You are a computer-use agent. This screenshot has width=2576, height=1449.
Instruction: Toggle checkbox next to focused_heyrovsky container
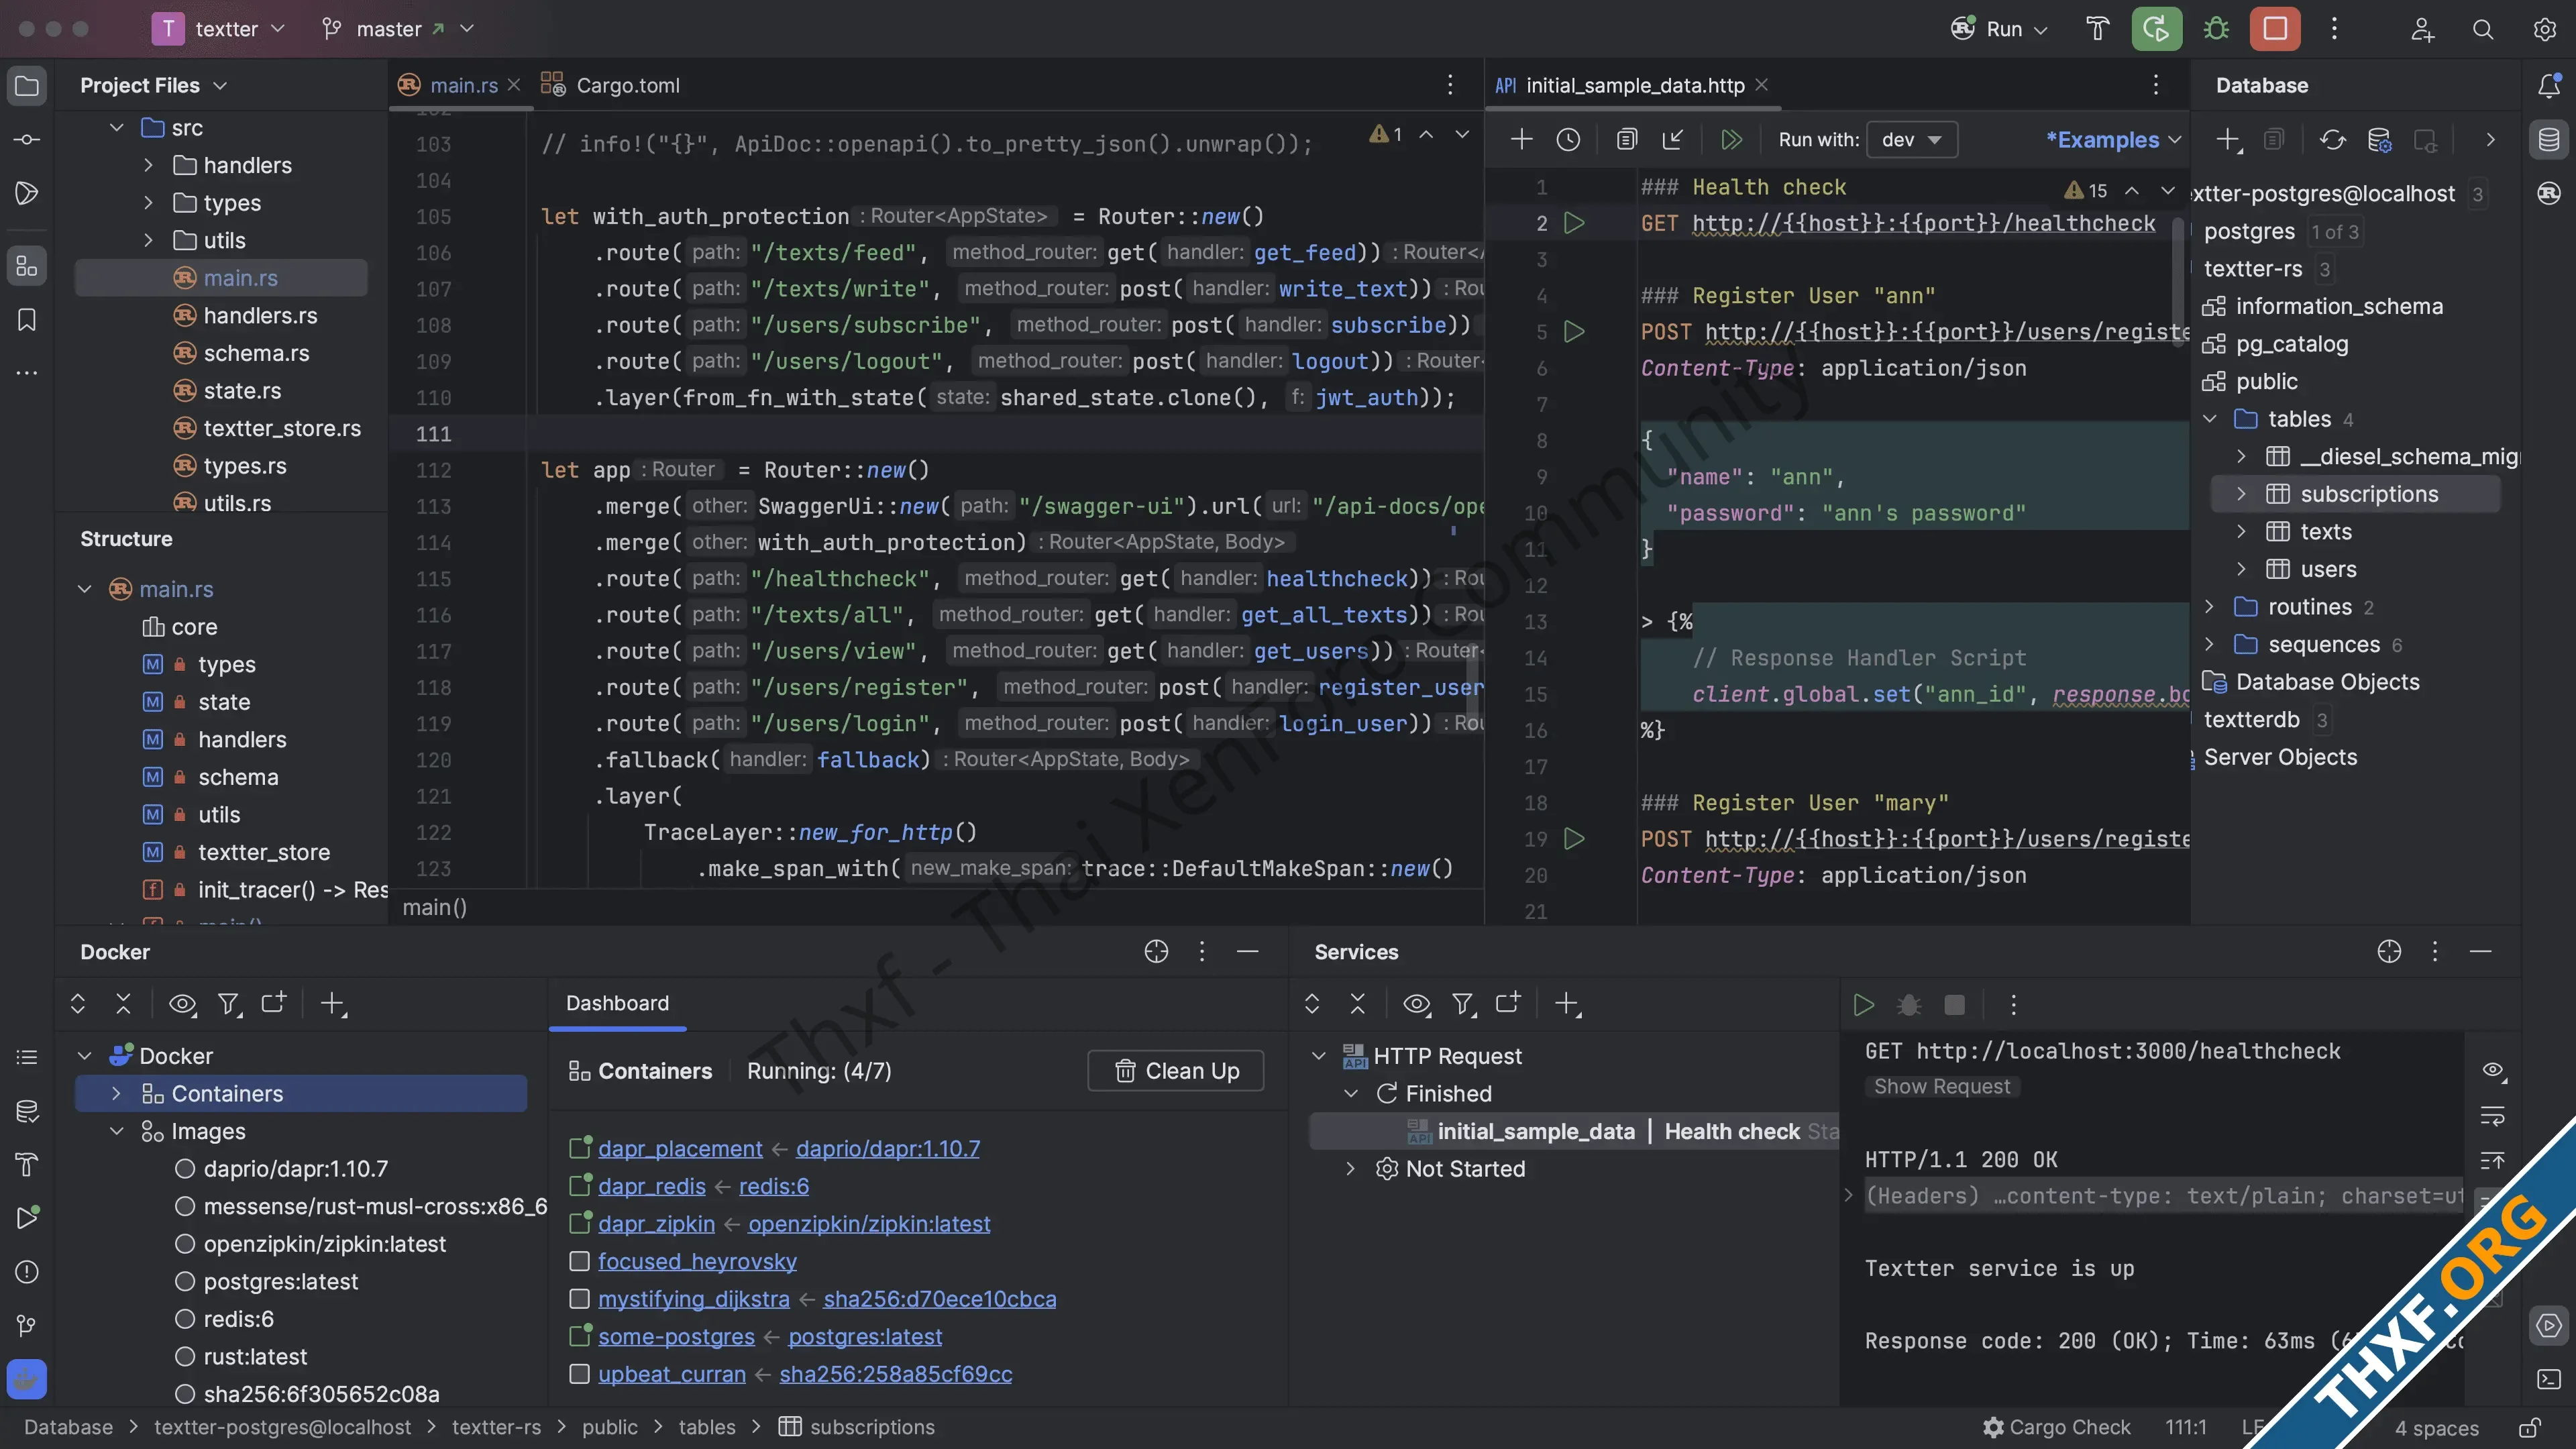click(x=579, y=1261)
